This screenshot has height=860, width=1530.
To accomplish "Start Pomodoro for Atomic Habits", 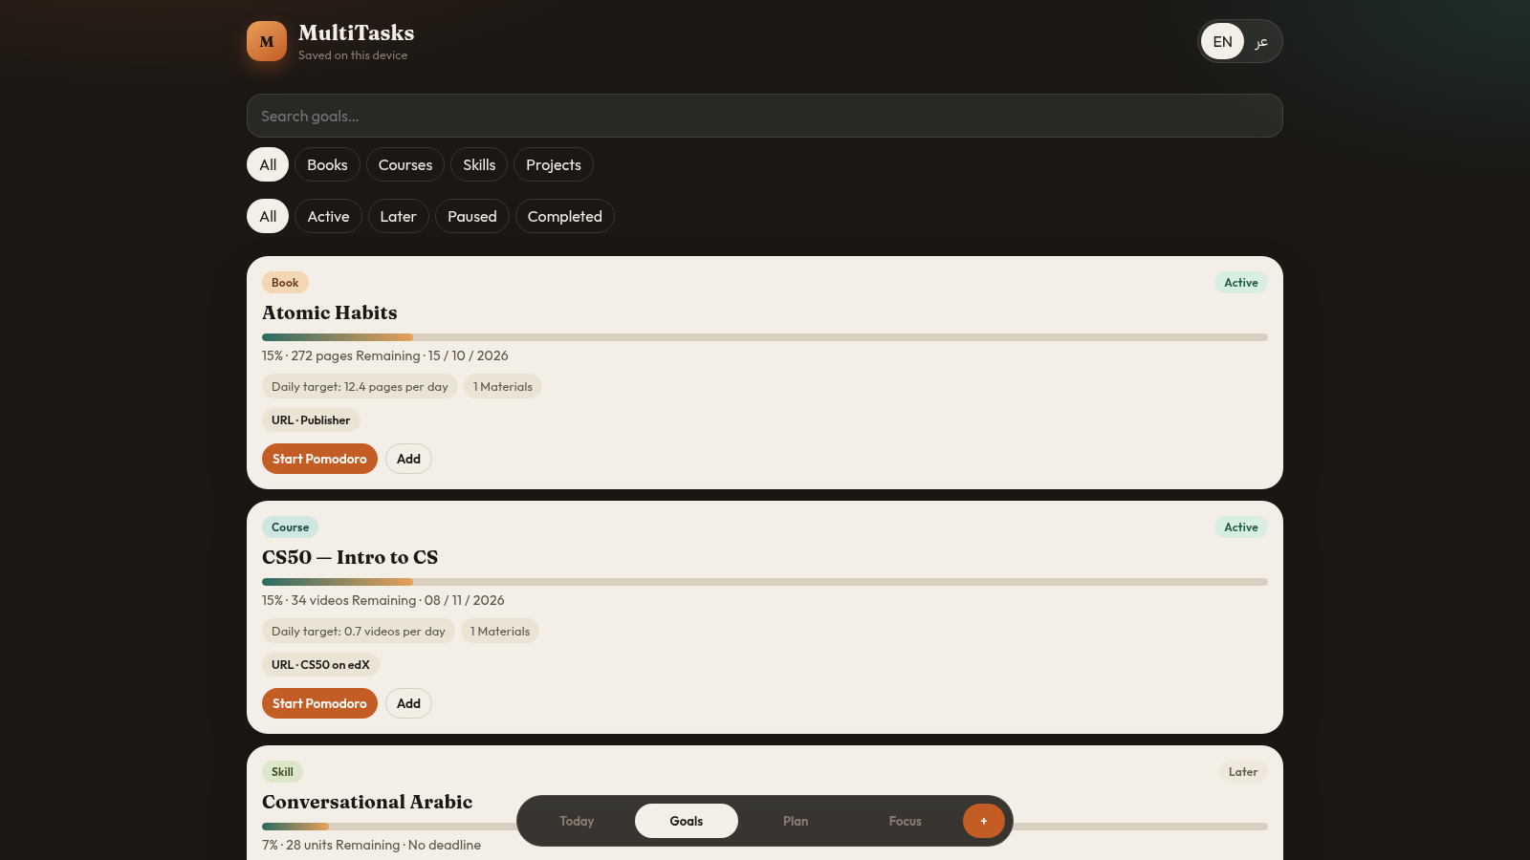I will pyautogui.click(x=319, y=459).
